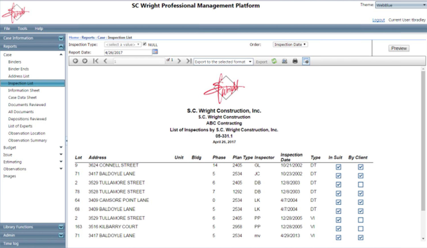Open the Help menu

click(39, 28)
